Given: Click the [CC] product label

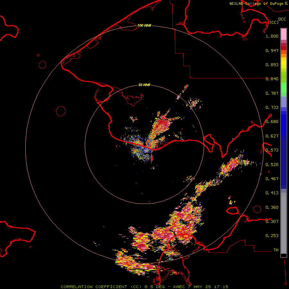Looking at the screenshot, I should coord(274,22).
